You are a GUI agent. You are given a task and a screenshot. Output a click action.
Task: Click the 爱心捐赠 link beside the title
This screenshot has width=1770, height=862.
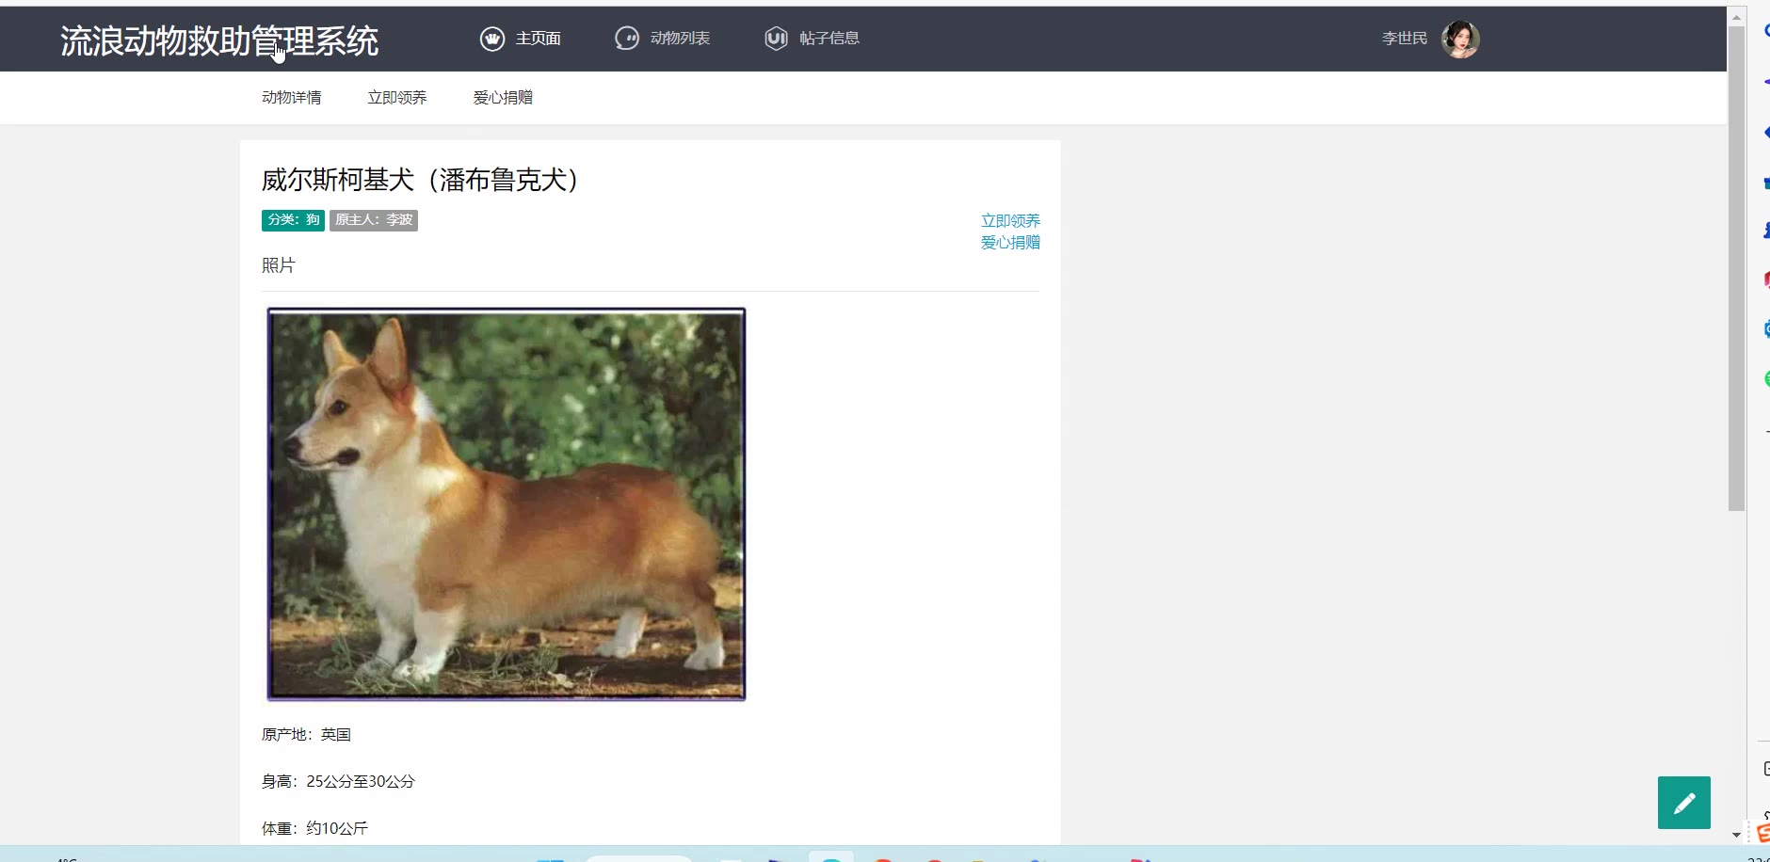click(1010, 243)
